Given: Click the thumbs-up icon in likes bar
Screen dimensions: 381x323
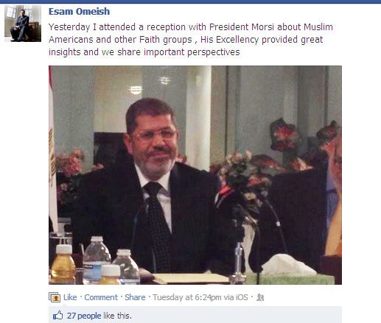Looking at the screenshot, I should coord(58,315).
